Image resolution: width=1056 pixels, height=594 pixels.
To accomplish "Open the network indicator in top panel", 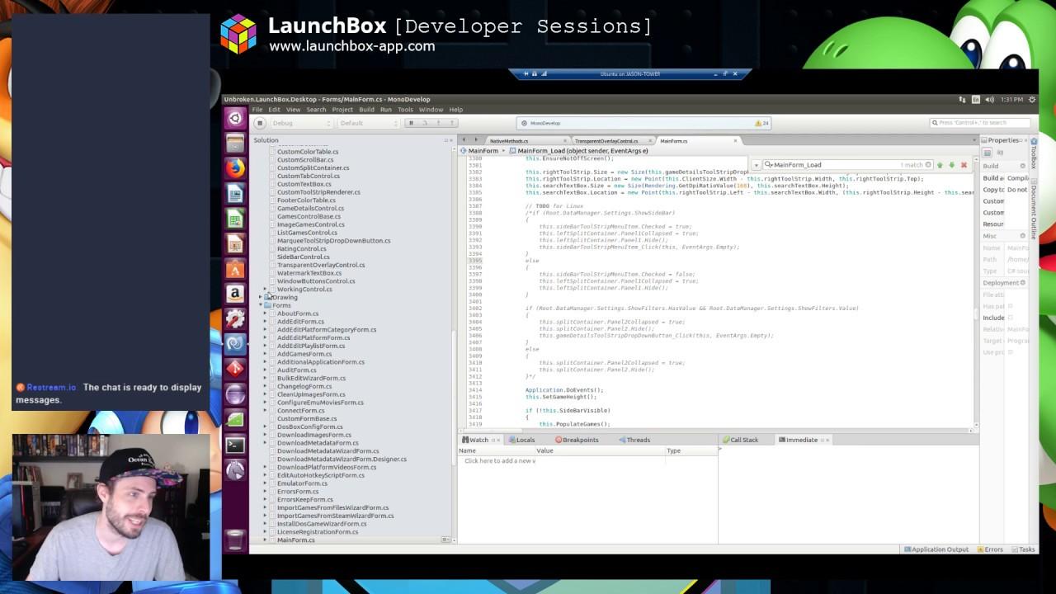I will (962, 99).
